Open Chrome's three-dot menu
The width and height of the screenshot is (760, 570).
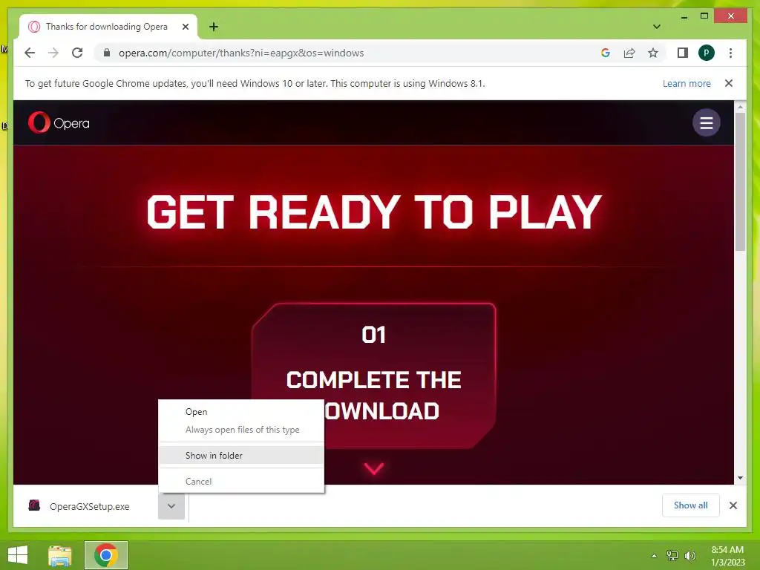[x=730, y=53]
